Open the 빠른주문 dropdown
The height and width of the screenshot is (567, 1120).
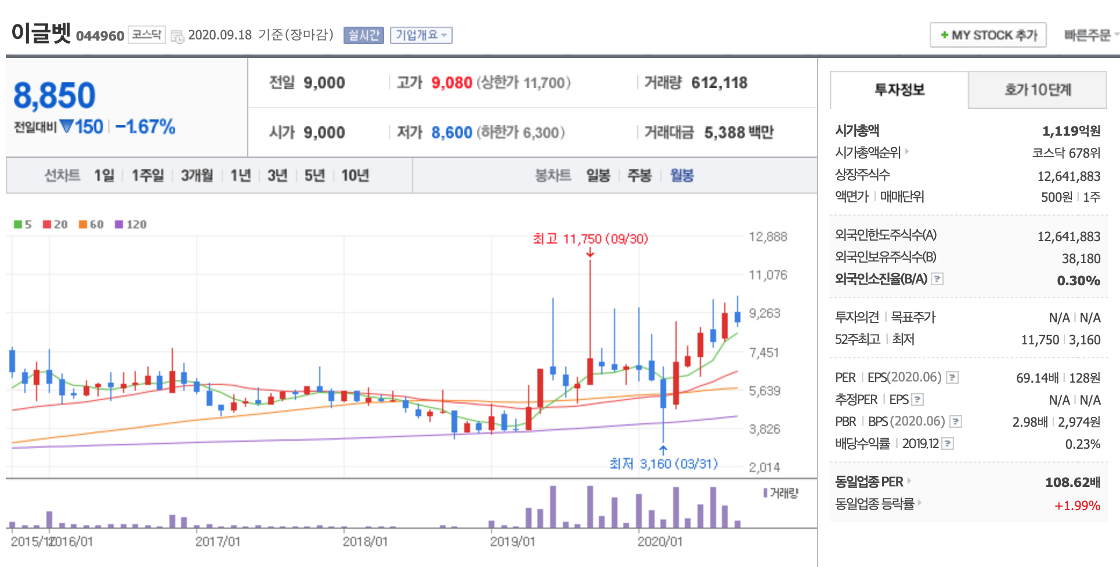click(x=1091, y=35)
